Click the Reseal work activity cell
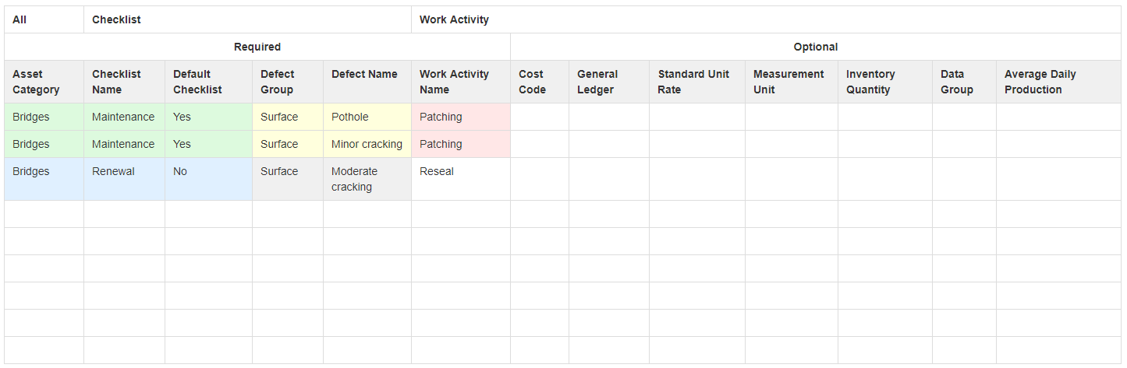Screen dimensions: 1127x368 click(460, 179)
